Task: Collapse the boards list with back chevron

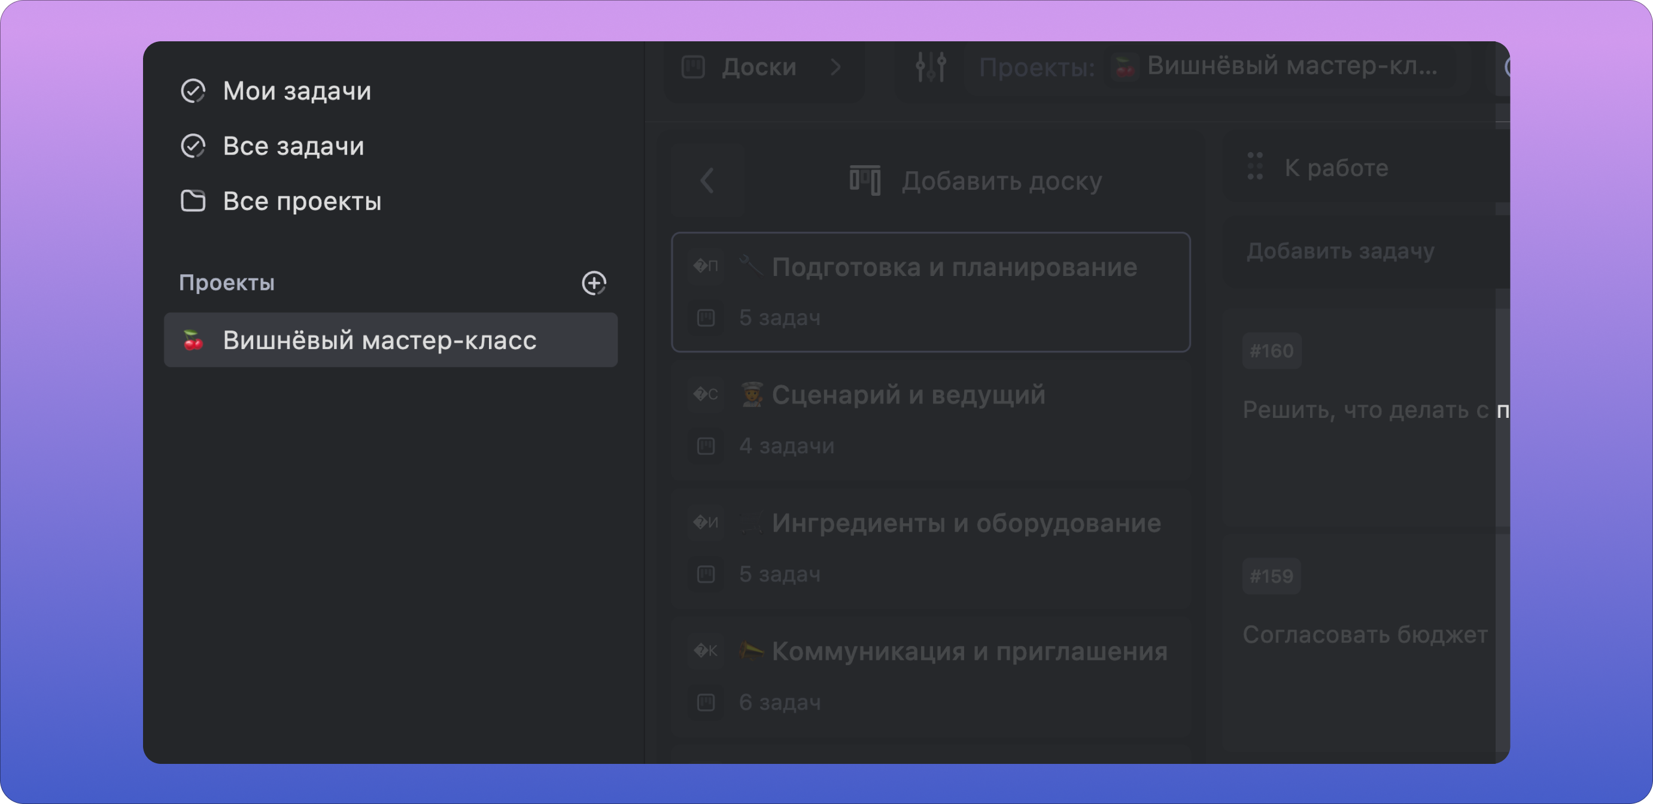Action: [x=707, y=181]
